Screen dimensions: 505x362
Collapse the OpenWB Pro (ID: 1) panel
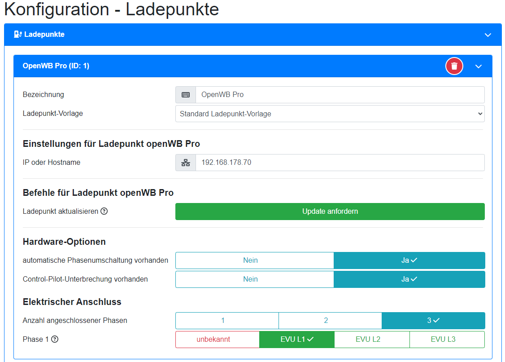coord(479,66)
